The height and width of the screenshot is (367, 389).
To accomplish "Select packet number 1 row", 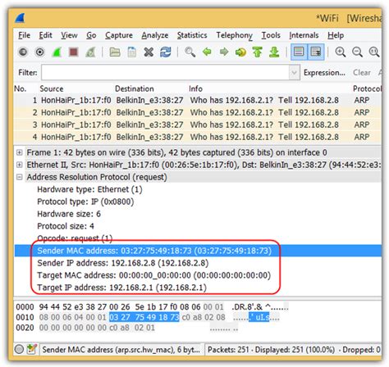I will (198, 100).
